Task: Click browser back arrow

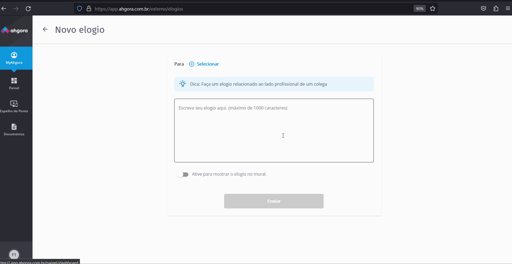Action: (x=4, y=9)
